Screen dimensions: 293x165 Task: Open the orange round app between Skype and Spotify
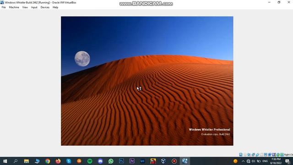point(79,161)
